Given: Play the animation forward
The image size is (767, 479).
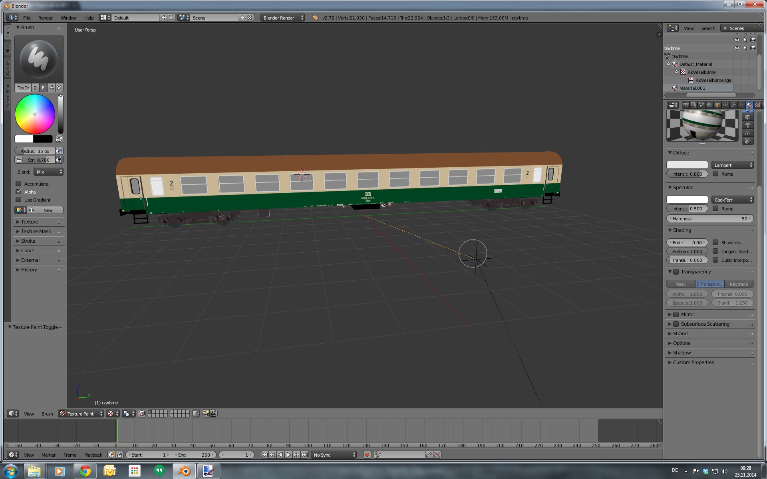Looking at the screenshot, I should pos(288,455).
